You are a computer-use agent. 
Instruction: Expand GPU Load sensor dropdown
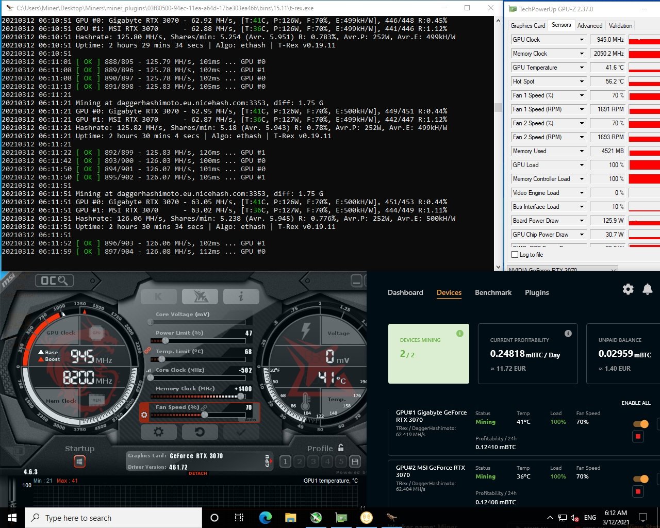click(x=582, y=165)
